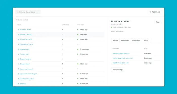The height and width of the screenshot is (94, 177).
Task: Open the Charged card event
Action: (25, 49)
